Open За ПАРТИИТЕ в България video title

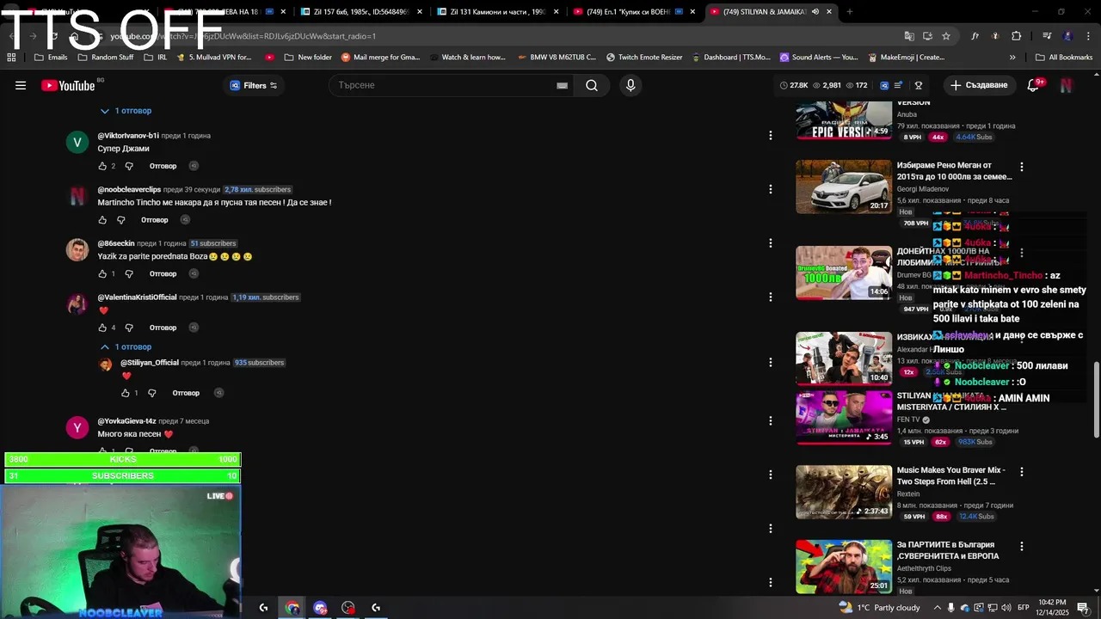pyautogui.click(x=948, y=550)
